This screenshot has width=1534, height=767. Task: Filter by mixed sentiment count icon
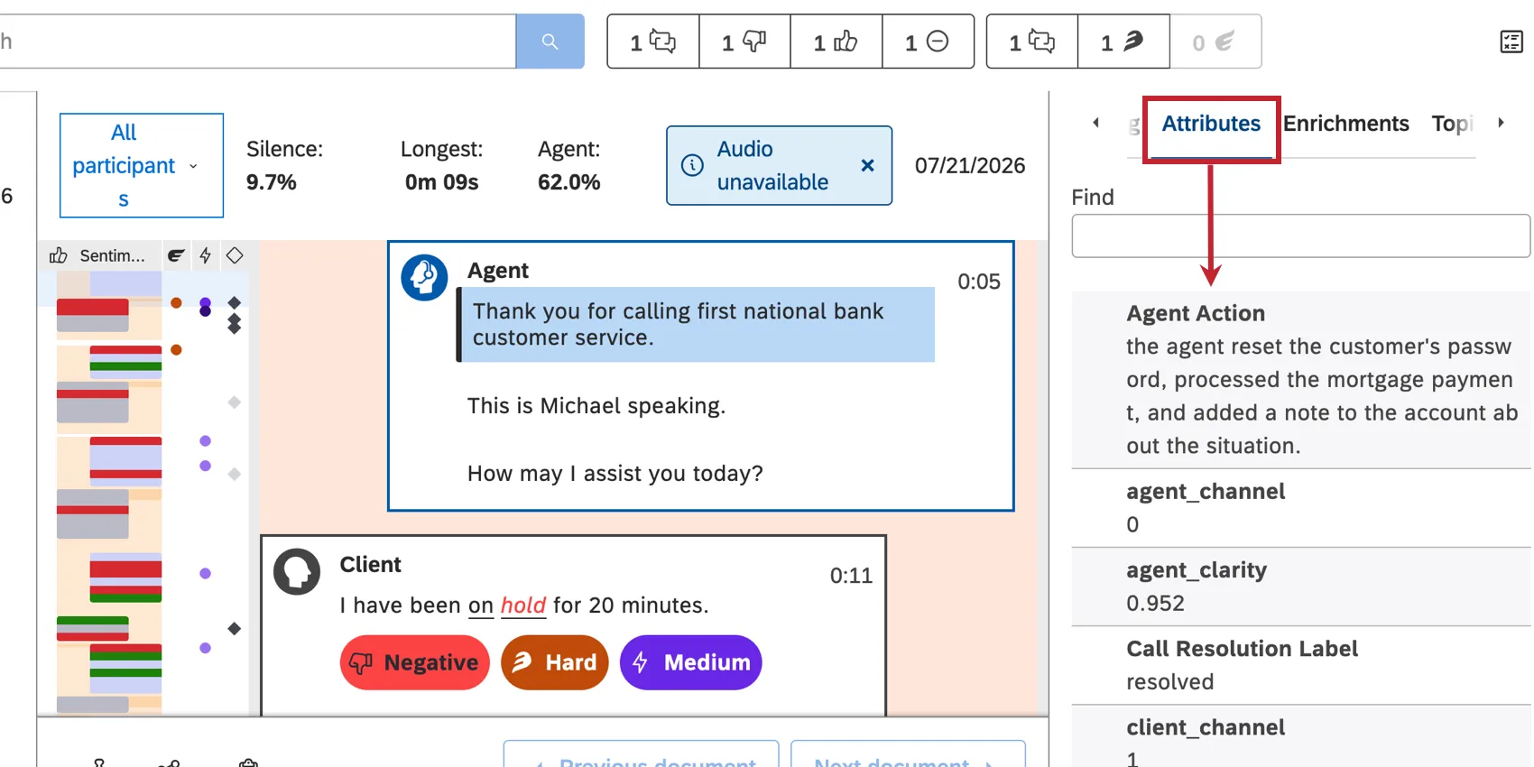click(x=653, y=42)
